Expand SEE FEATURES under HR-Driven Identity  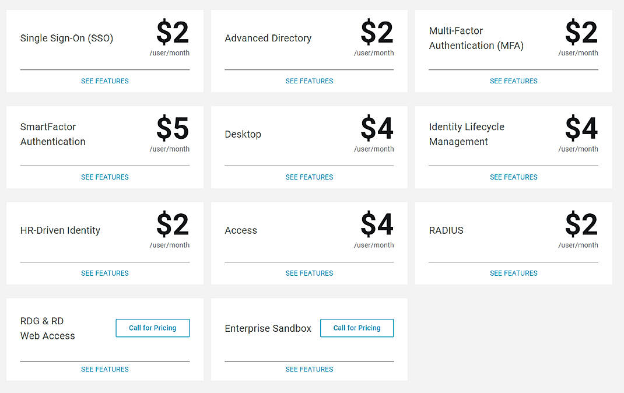coord(105,273)
